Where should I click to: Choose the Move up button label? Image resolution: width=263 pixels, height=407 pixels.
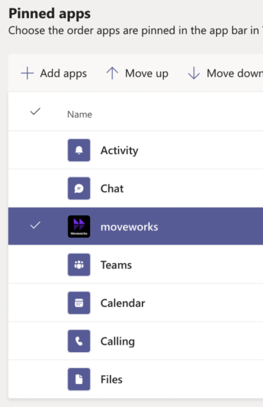point(146,74)
